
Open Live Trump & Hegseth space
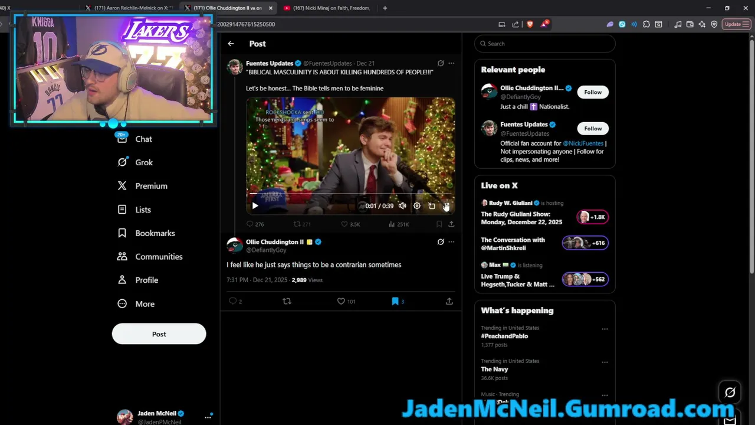544,276
